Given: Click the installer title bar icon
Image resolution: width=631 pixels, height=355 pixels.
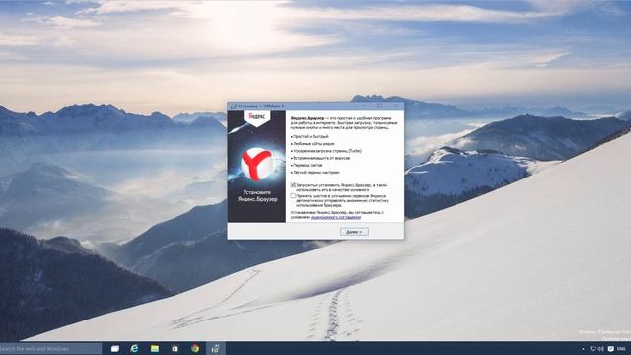Looking at the screenshot, I should (x=233, y=106).
